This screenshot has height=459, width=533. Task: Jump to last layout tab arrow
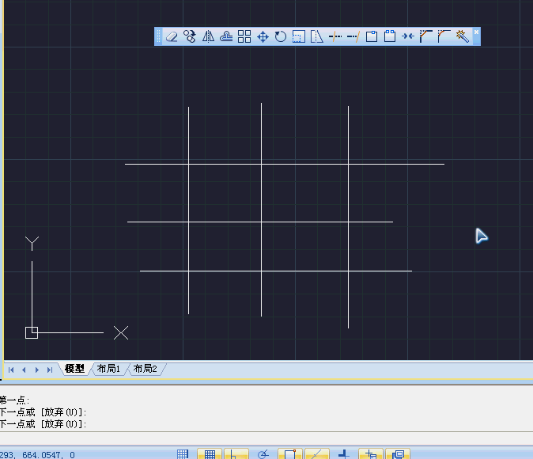coord(50,370)
